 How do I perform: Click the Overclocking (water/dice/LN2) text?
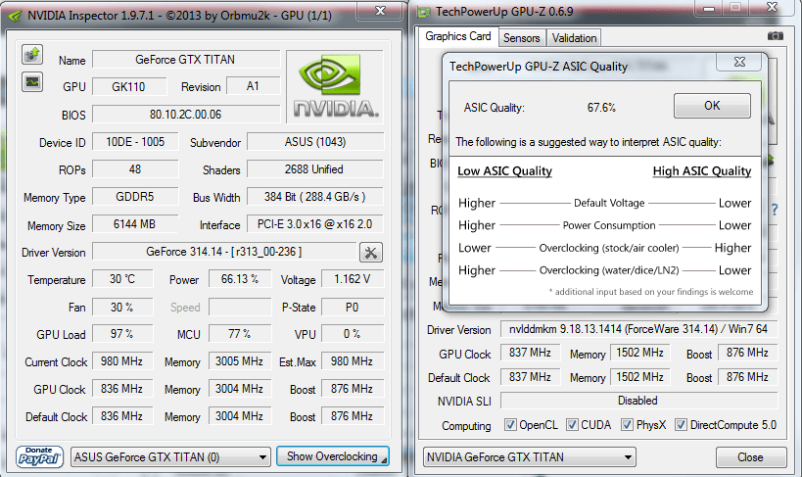[x=609, y=270]
